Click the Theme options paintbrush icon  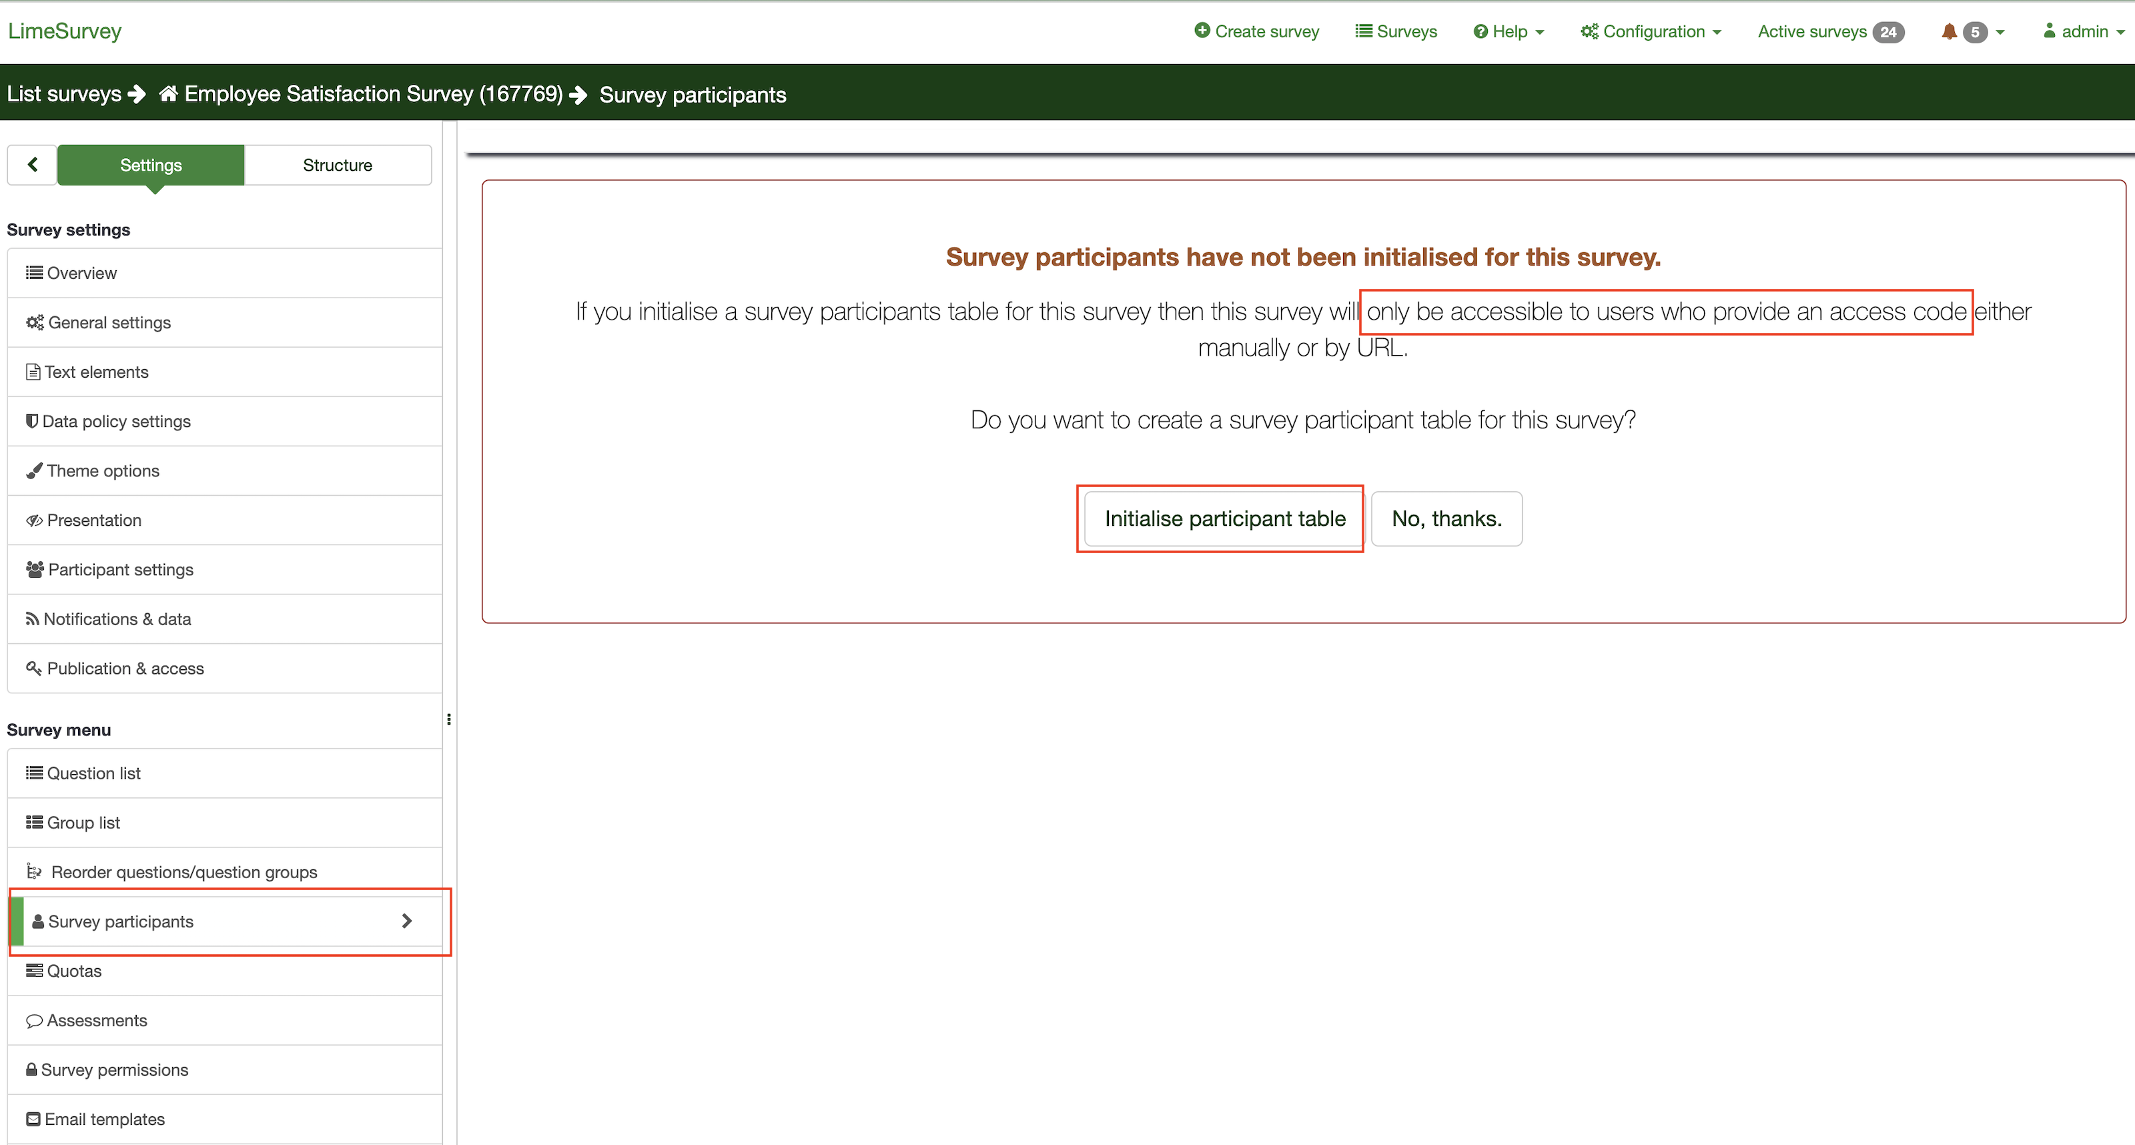[x=34, y=470]
